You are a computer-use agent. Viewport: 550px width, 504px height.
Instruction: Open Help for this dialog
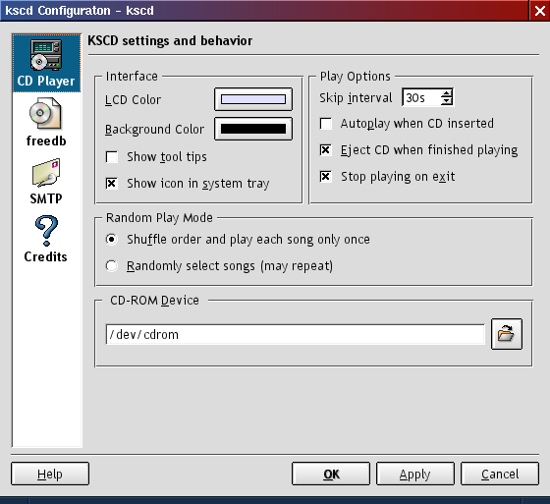point(50,474)
